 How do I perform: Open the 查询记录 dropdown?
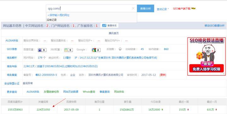[163, 9]
